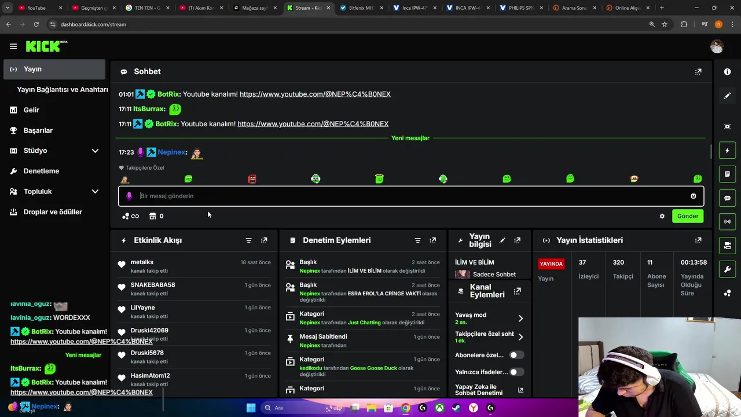Open Yavaş mod settings arrow
The width and height of the screenshot is (741, 417).
click(520, 319)
